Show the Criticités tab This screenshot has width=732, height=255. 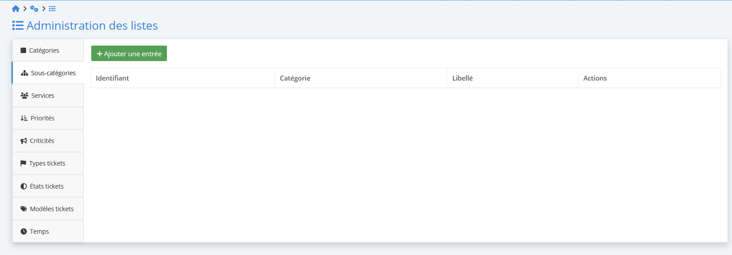[x=48, y=141]
